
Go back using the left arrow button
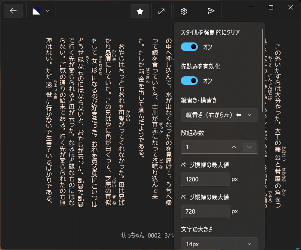[13, 11]
